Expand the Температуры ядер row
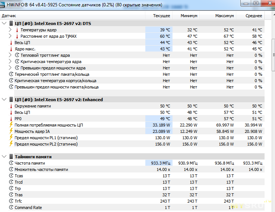 point(10,30)
